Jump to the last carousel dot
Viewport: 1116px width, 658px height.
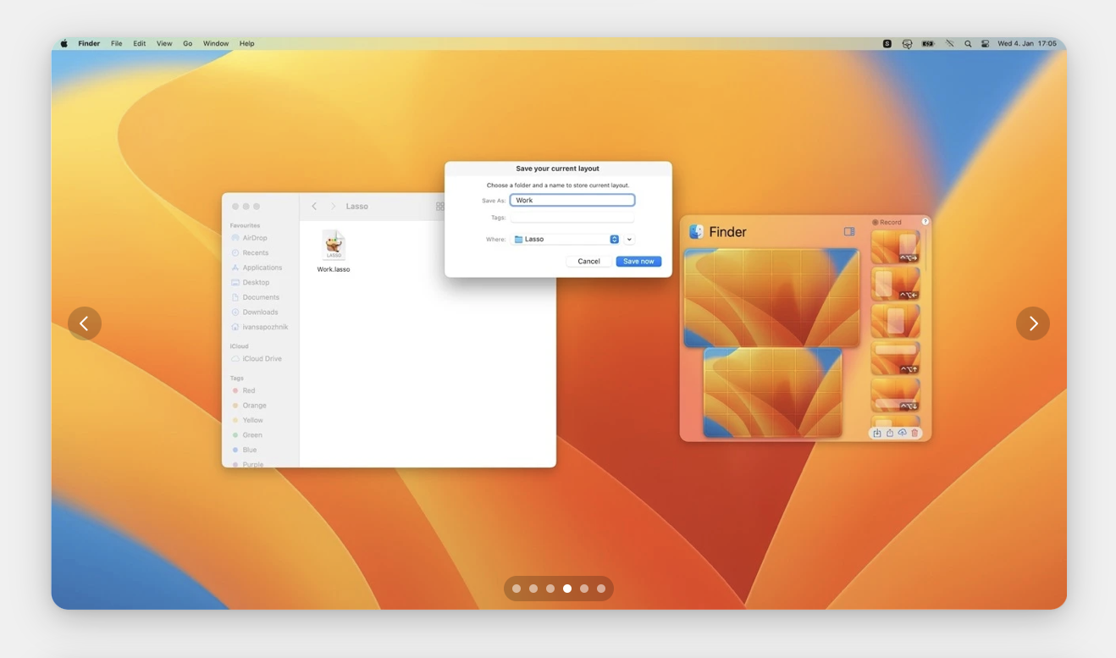[601, 589]
